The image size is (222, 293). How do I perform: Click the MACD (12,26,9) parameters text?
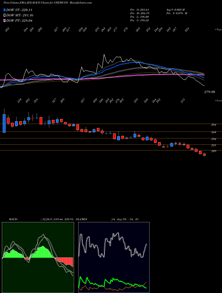point(61,219)
